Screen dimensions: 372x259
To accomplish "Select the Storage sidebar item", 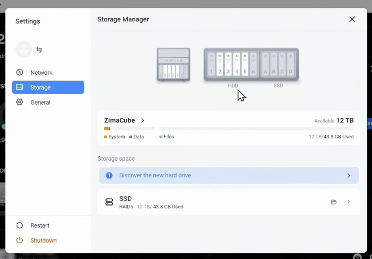I will [48, 87].
